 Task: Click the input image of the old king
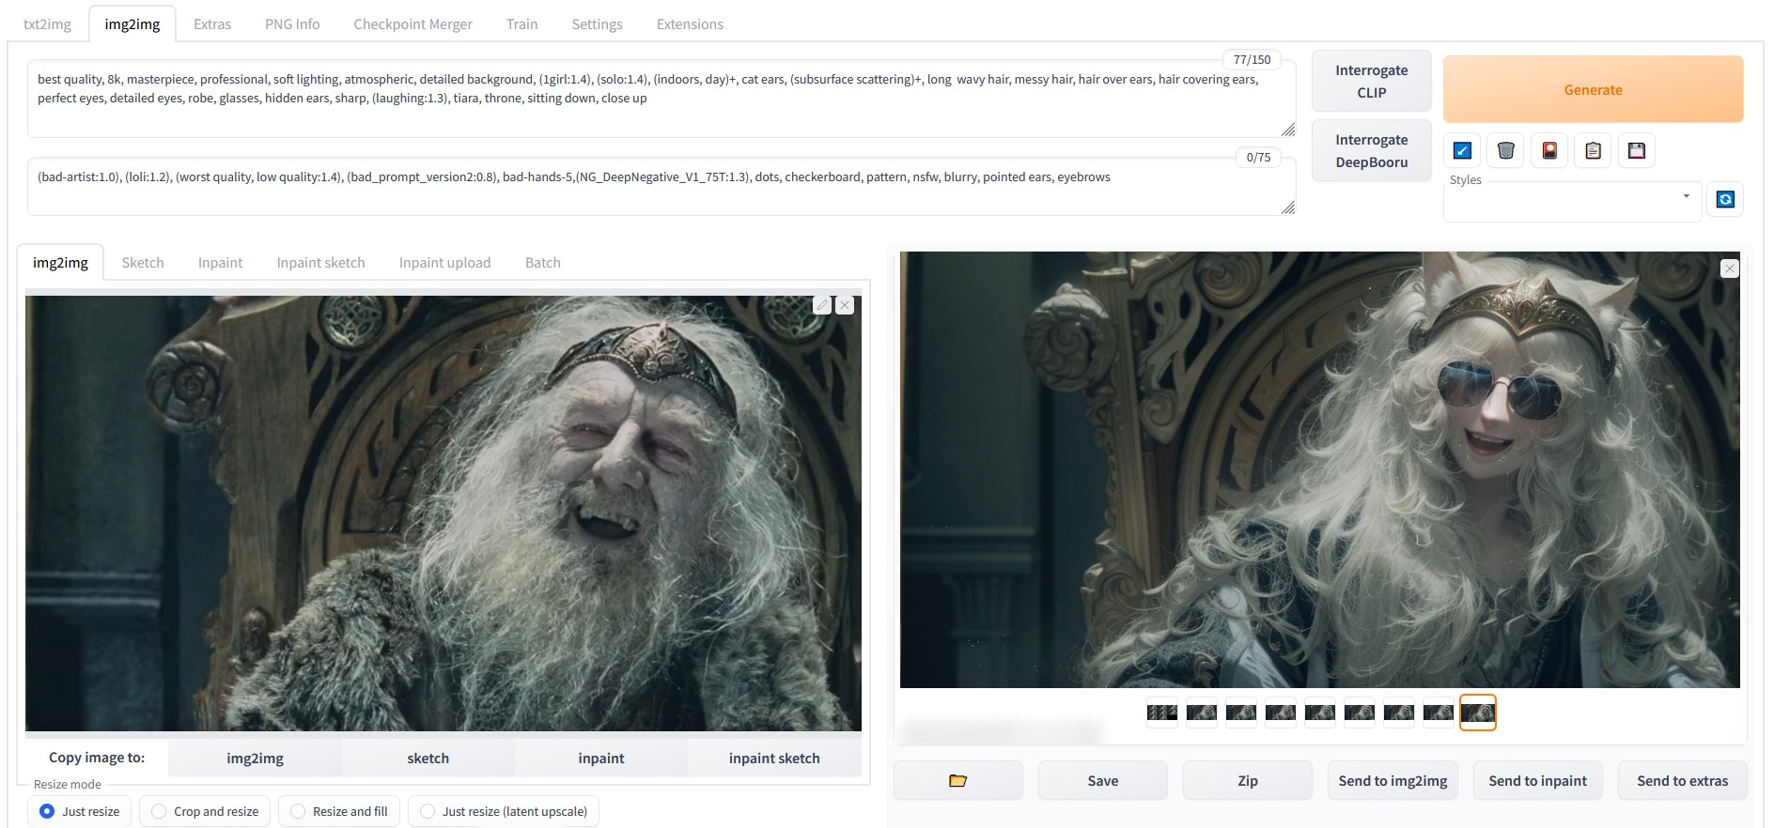click(x=443, y=514)
